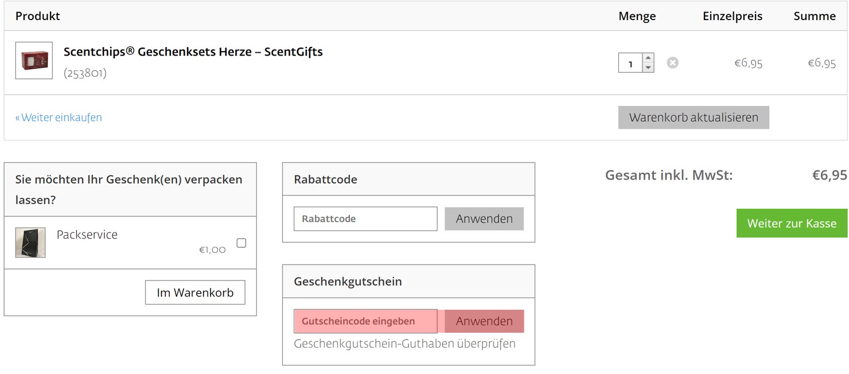Focus the Gutscheincode eingeben field

[365, 321]
